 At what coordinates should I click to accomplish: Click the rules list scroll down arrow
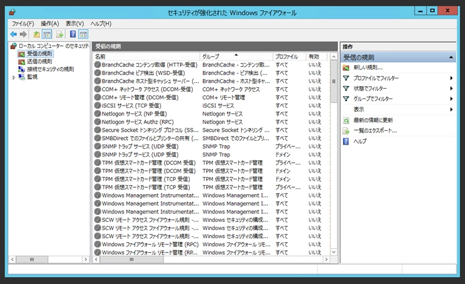pyautogui.click(x=334, y=252)
